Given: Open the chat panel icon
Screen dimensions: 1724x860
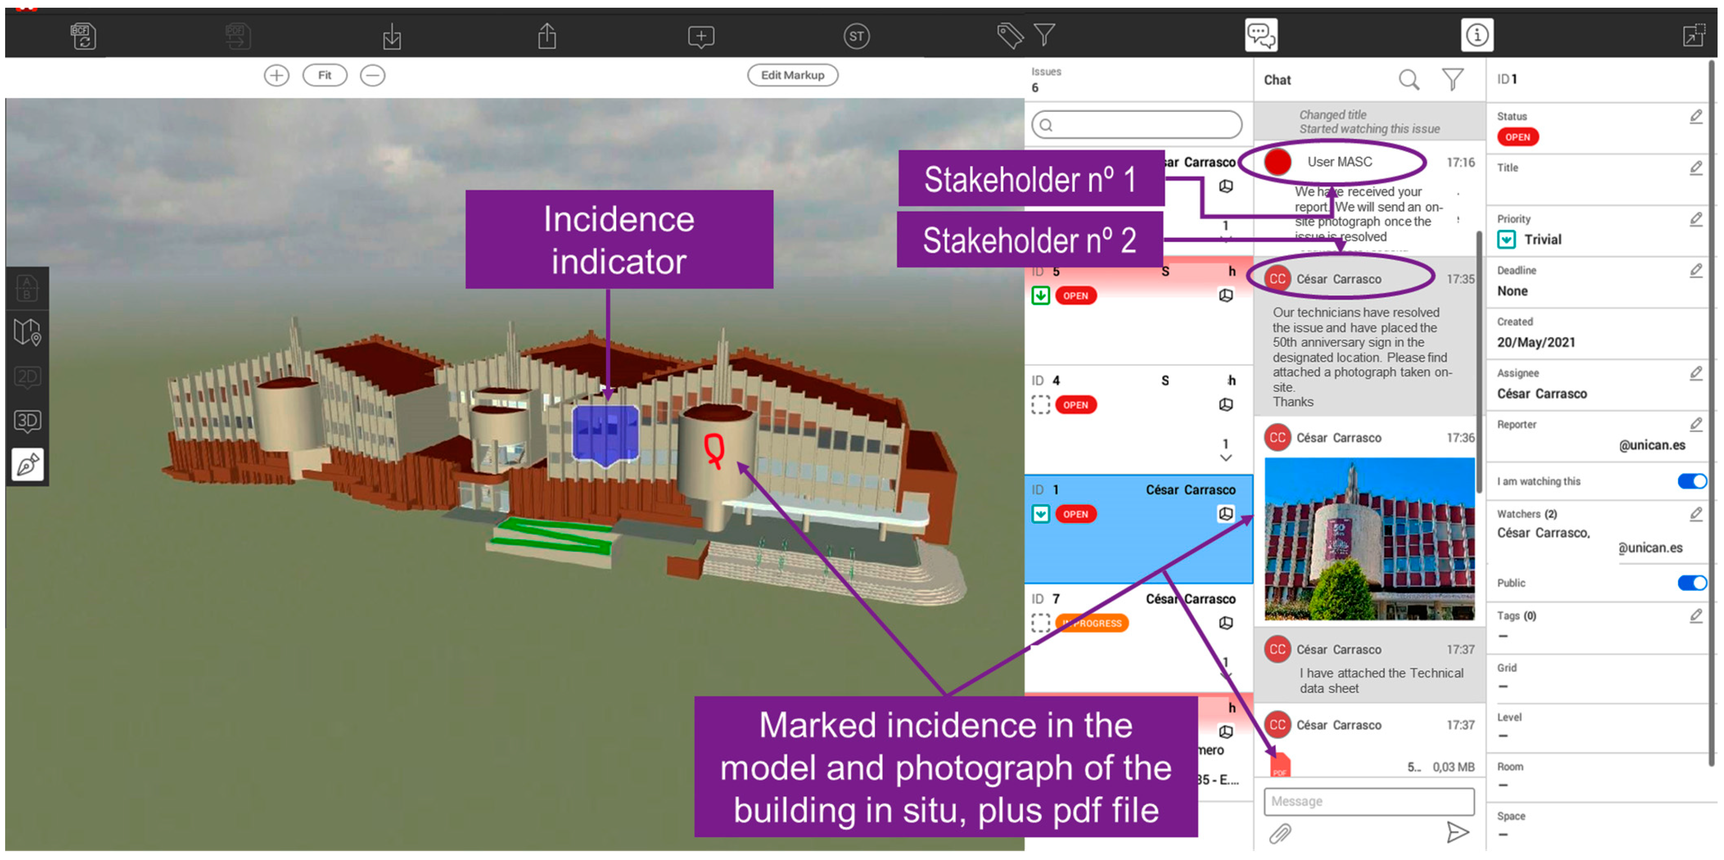Looking at the screenshot, I should [1261, 35].
